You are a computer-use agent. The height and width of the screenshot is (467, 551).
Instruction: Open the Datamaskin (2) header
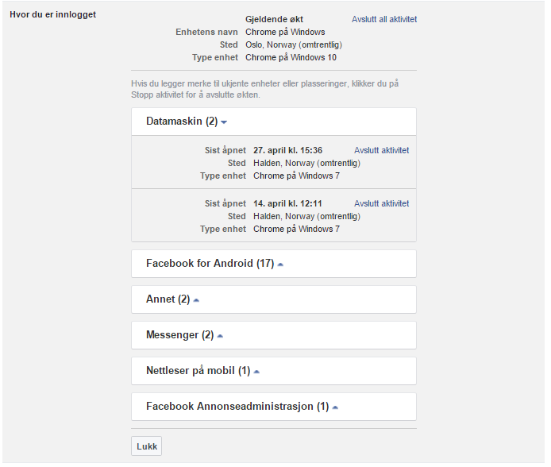(x=274, y=122)
